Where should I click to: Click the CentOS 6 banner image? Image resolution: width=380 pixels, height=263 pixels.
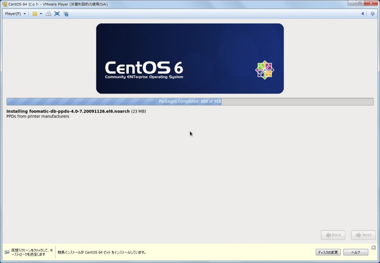click(190, 58)
